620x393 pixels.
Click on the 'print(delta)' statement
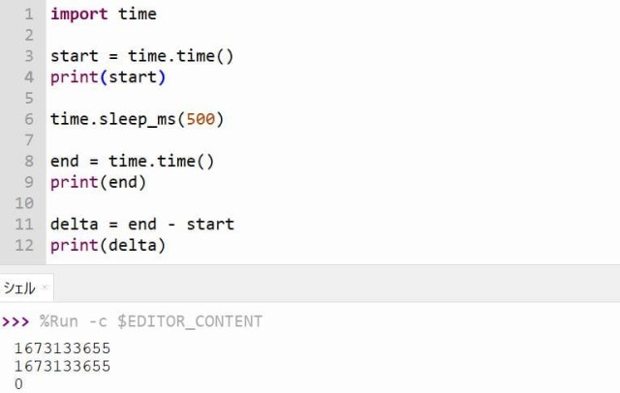pyautogui.click(x=108, y=245)
